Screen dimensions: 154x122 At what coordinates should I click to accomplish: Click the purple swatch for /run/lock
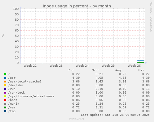click(5, 93)
